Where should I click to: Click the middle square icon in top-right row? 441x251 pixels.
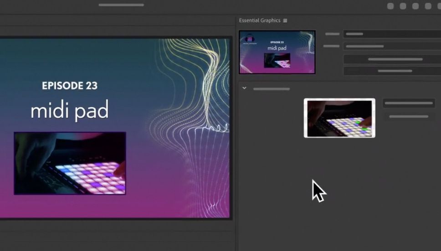point(415,6)
